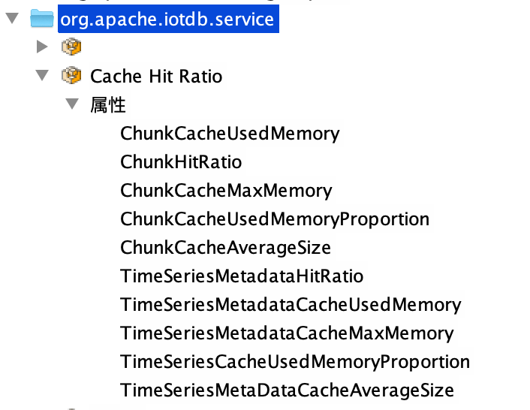Select the Cache Hit Ratio label
This screenshot has height=410, width=530.
(156, 76)
